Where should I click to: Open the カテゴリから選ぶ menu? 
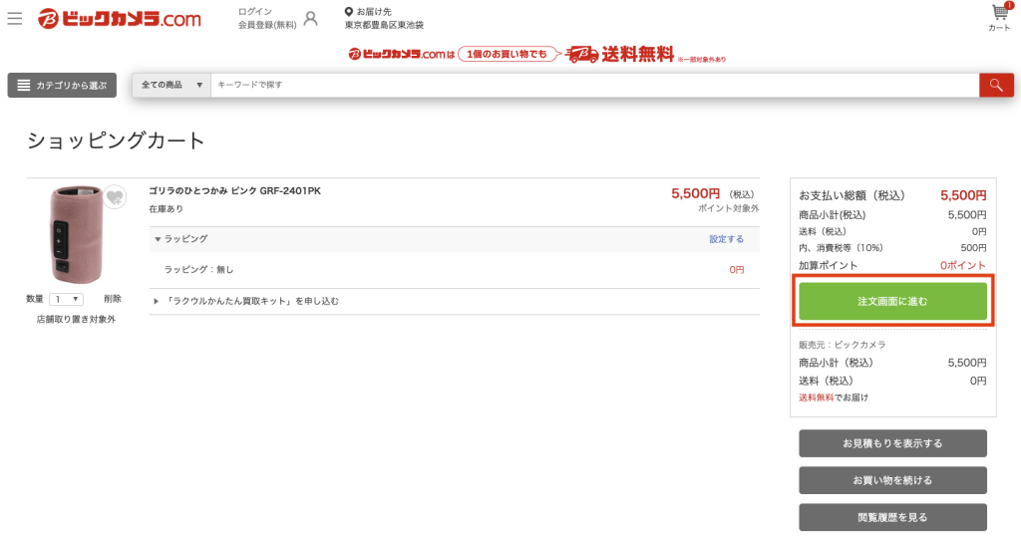62,86
